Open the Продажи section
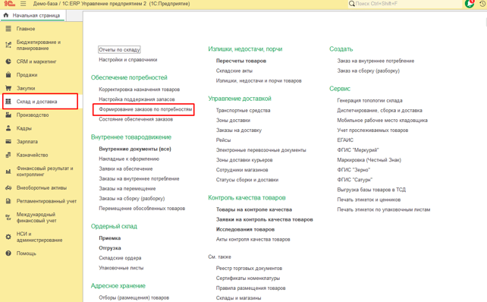The height and width of the screenshot is (302, 487). pyautogui.click(x=27, y=75)
